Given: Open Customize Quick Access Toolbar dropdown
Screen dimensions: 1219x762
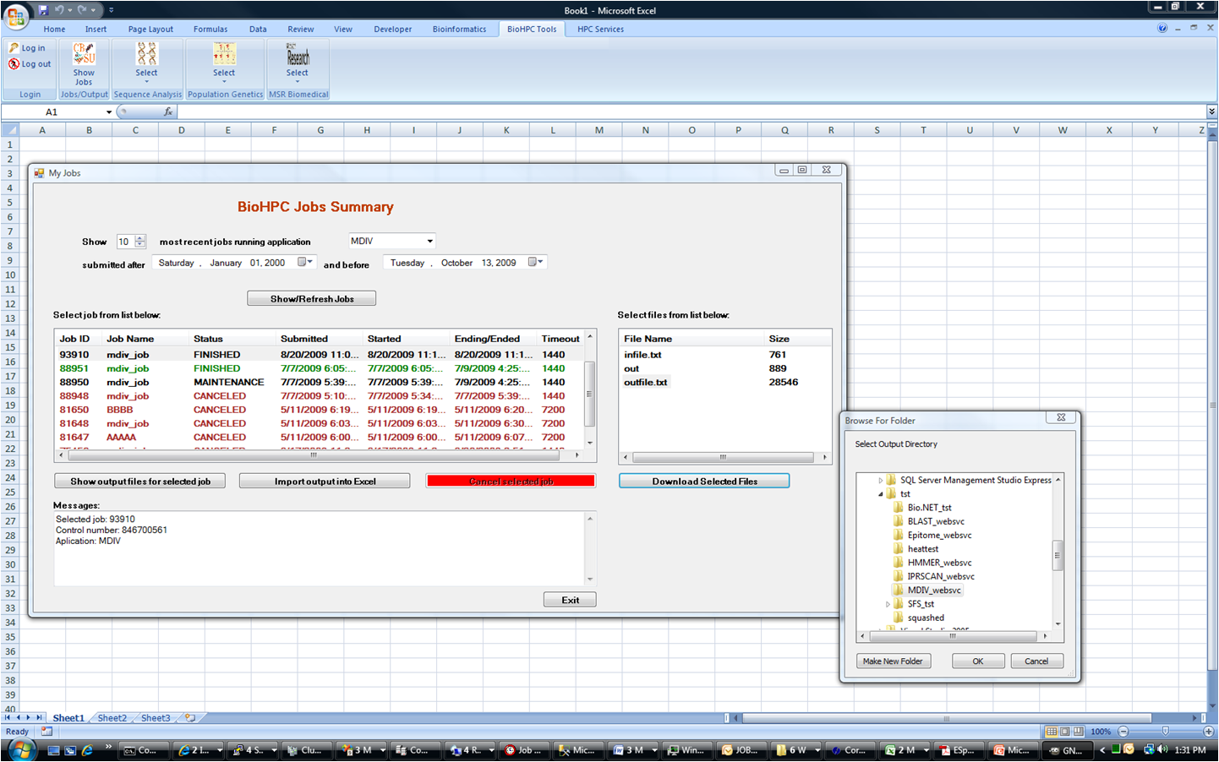Looking at the screenshot, I should (x=112, y=10).
